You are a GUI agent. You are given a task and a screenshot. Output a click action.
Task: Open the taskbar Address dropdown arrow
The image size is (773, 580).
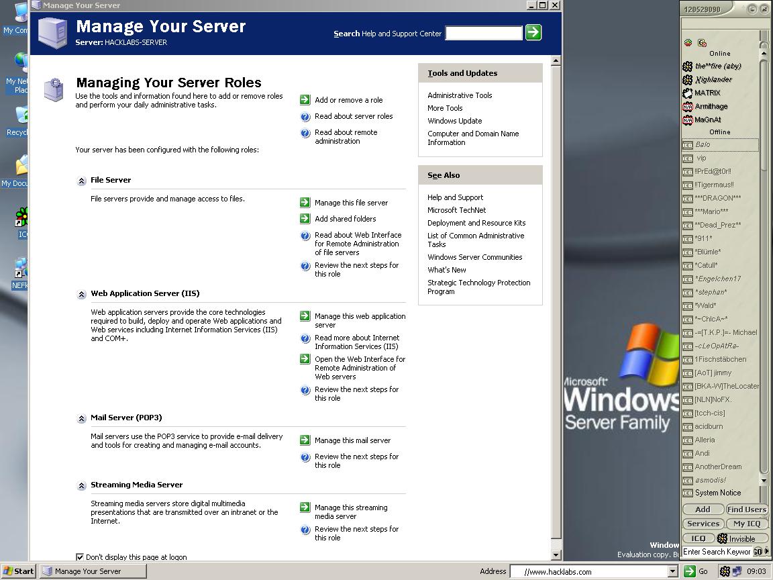click(672, 571)
